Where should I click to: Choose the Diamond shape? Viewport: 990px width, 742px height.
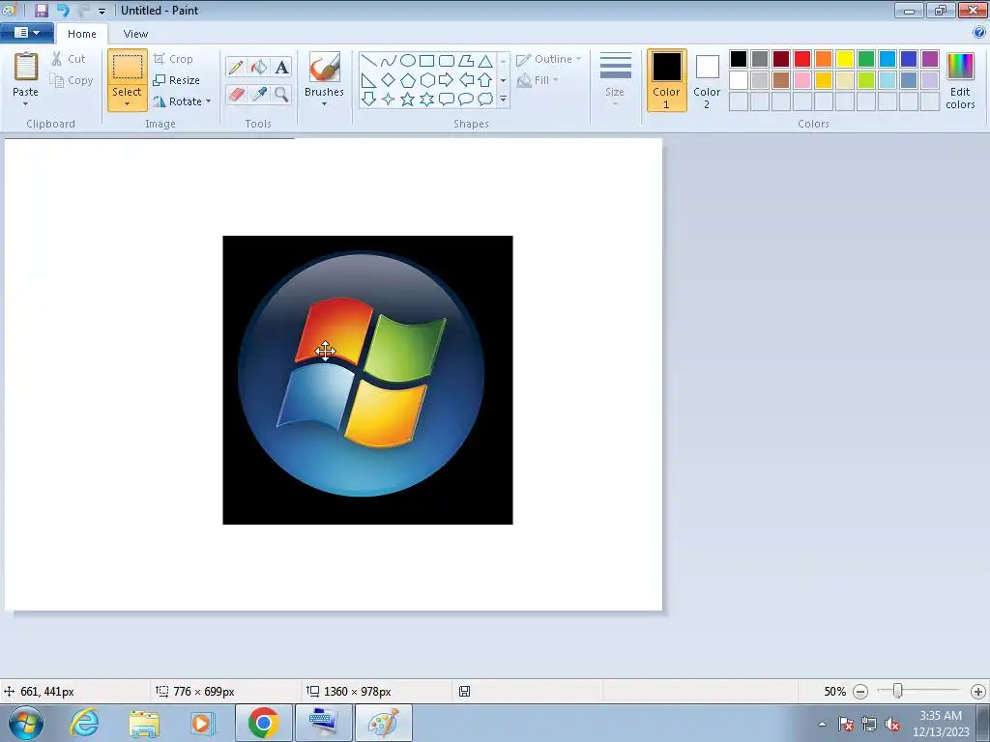389,80
